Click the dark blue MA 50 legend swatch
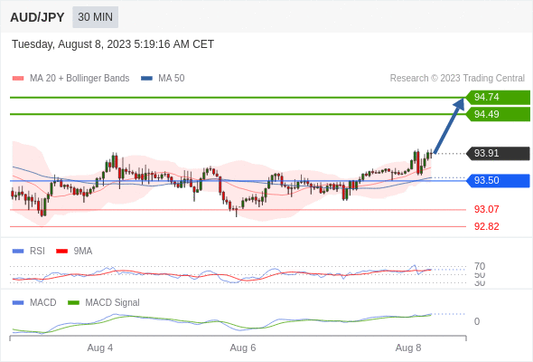The height and width of the screenshot is (362, 533). pyautogui.click(x=147, y=79)
